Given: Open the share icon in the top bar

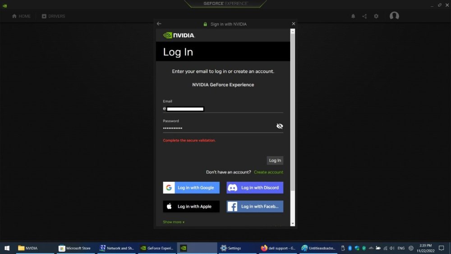Looking at the screenshot, I should click(364, 16).
